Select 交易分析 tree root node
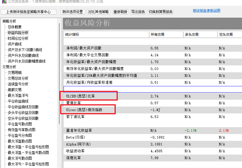Viewport: 242px width, 168px height. [9, 67]
